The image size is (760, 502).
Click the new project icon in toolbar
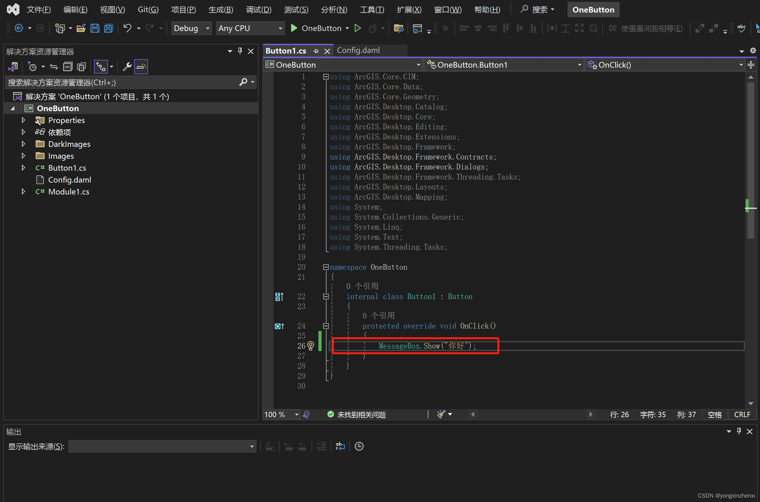point(60,28)
